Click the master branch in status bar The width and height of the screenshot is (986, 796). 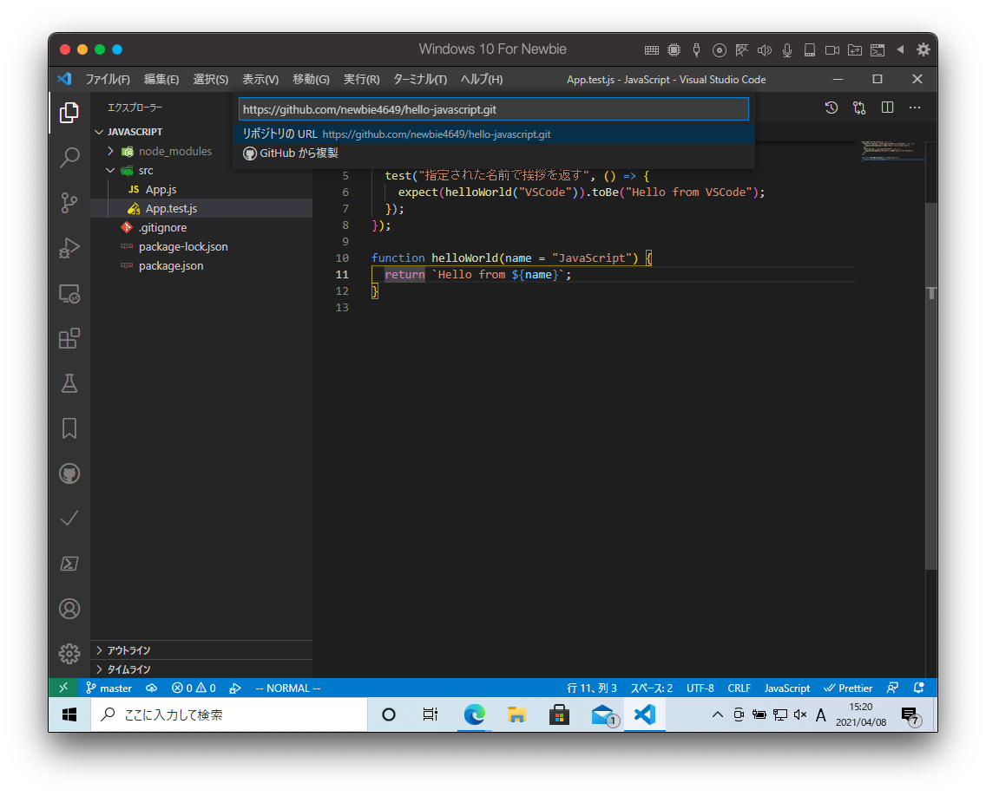tap(109, 688)
